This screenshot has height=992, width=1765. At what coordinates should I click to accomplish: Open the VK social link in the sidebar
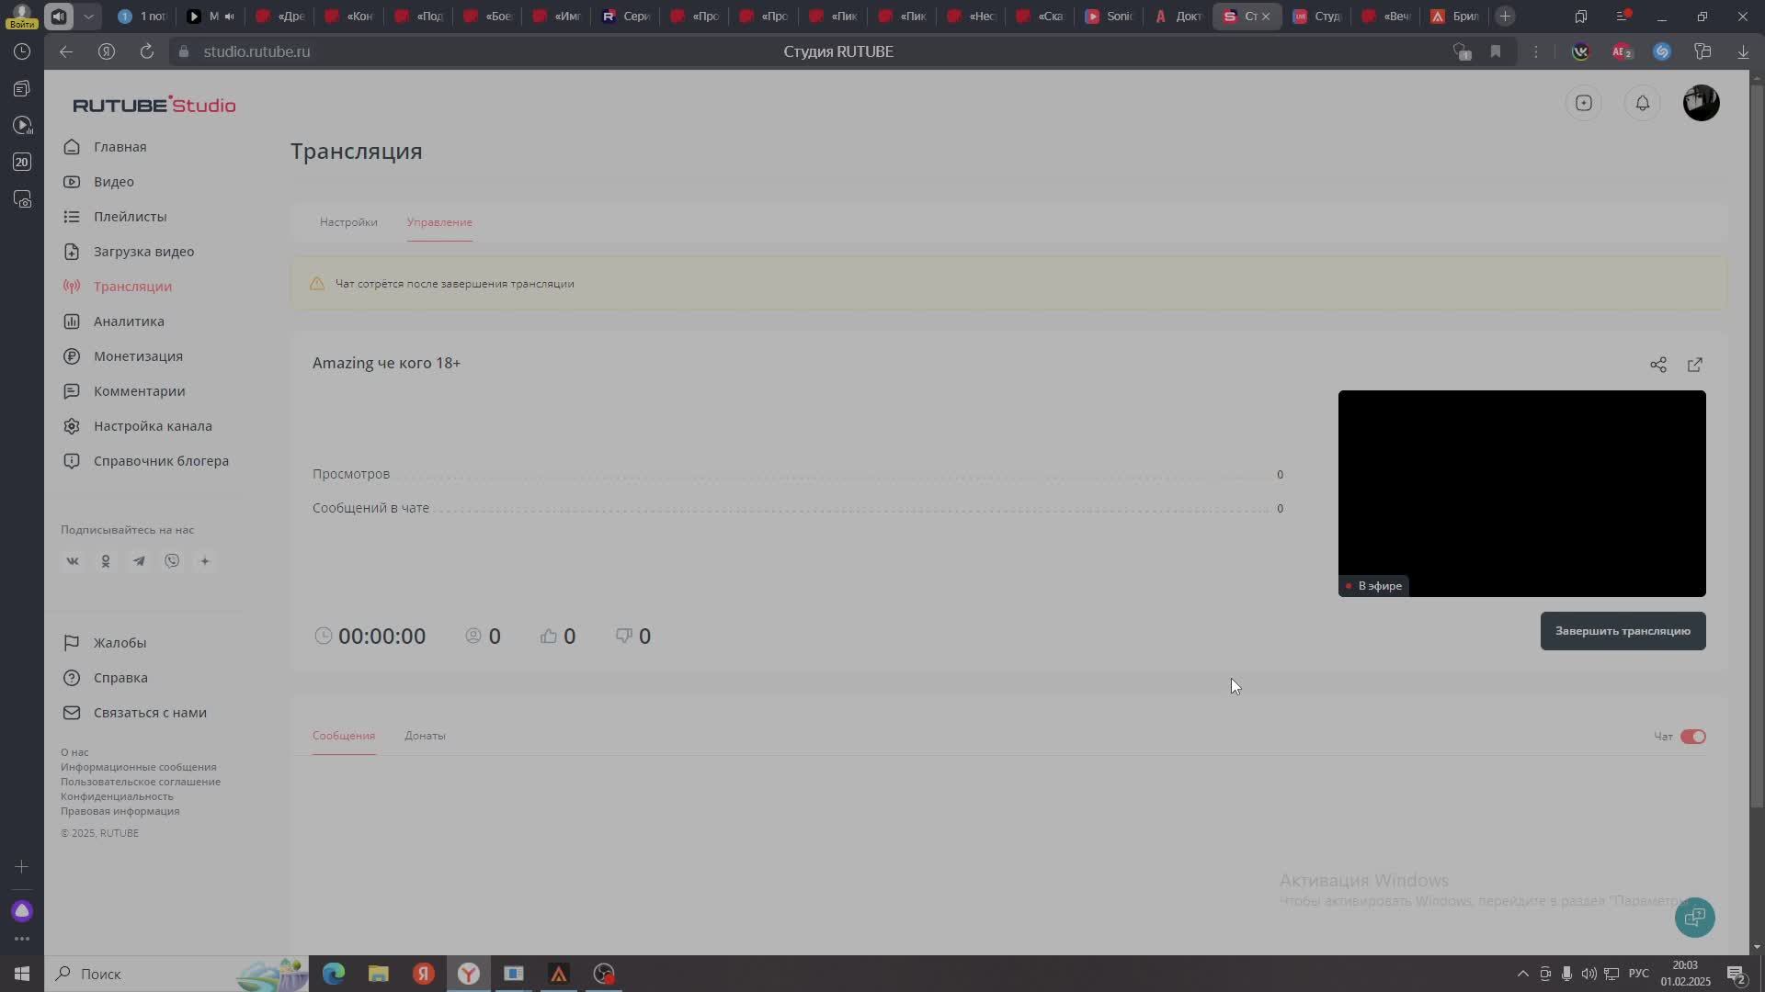coord(73,561)
